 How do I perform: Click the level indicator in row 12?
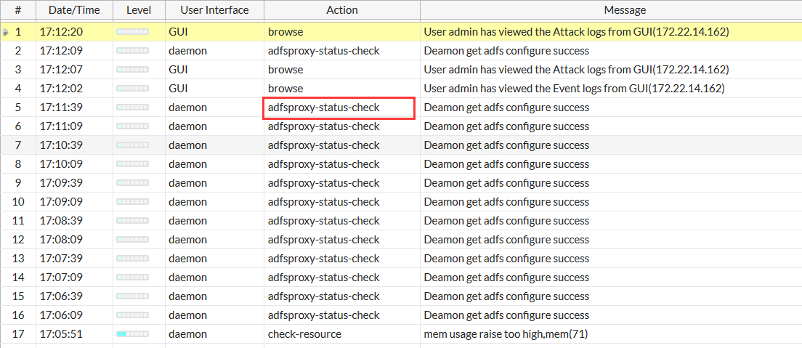point(132,240)
